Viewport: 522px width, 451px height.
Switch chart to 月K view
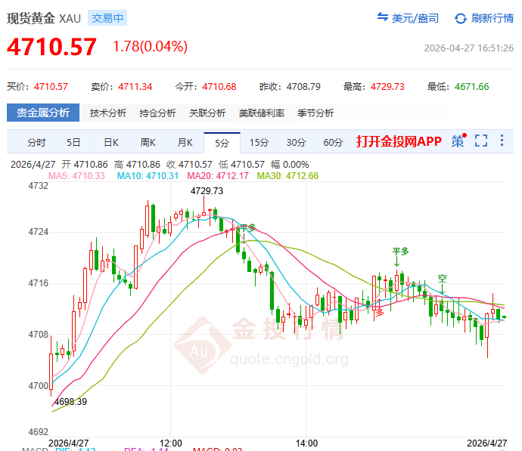pyautogui.click(x=185, y=143)
